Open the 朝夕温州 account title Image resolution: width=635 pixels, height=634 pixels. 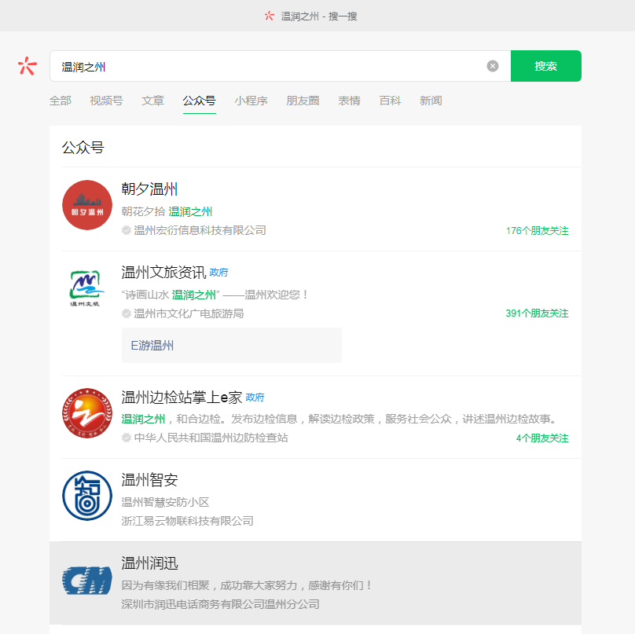click(149, 189)
